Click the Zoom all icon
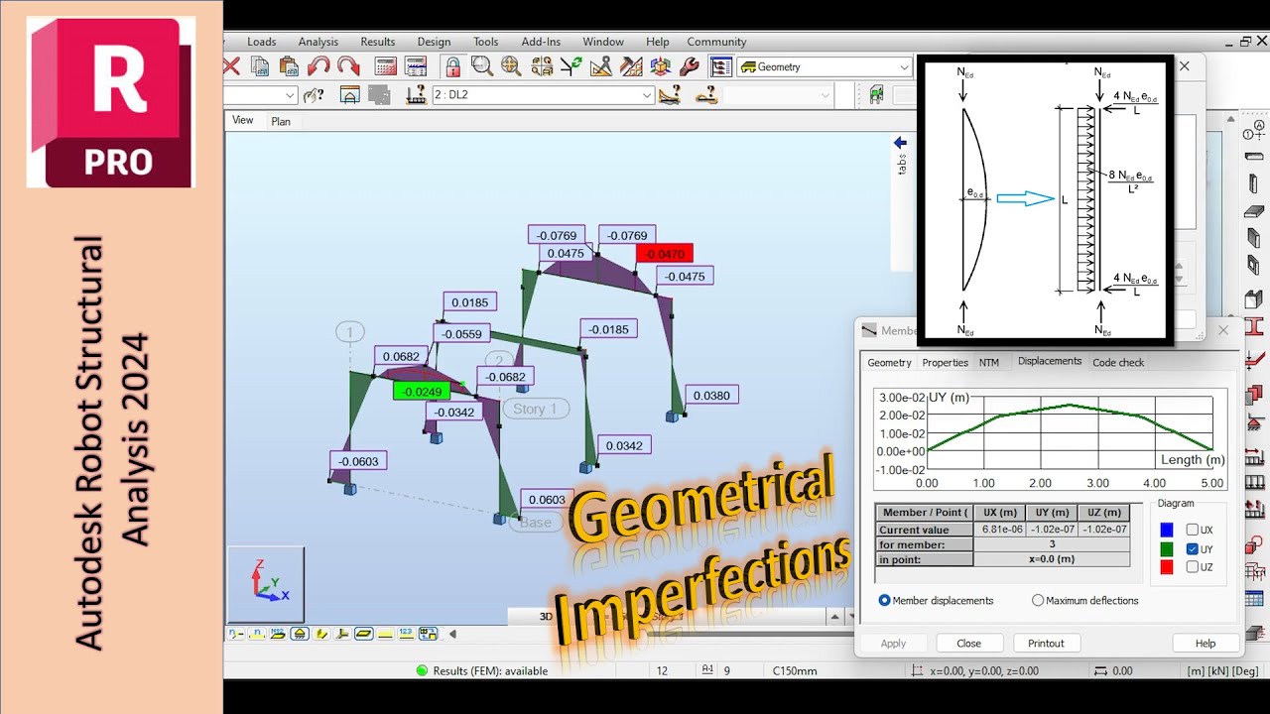Viewport: 1270px width, 714px height. [x=511, y=66]
